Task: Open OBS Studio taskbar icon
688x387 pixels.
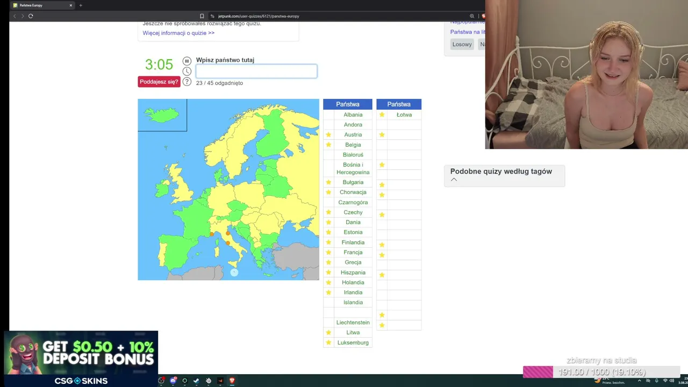Action: pyautogui.click(x=161, y=381)
